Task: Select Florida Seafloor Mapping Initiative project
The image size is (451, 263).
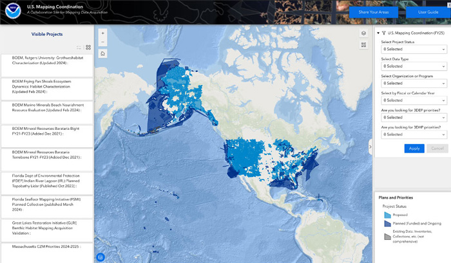Action: [x=47, y=206]
